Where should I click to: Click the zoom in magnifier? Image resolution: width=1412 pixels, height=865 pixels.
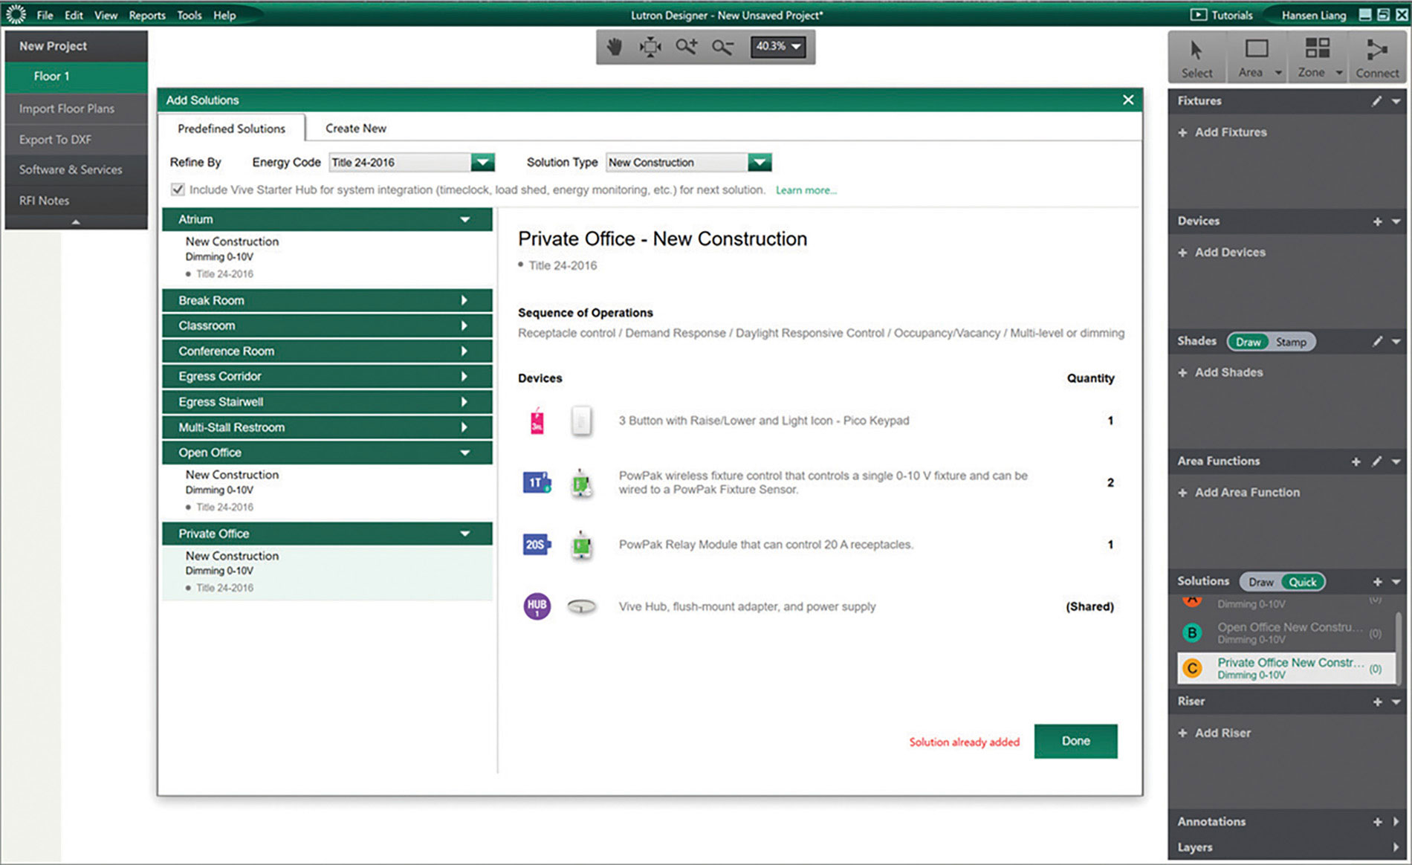[686, 47]
